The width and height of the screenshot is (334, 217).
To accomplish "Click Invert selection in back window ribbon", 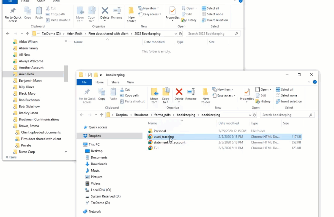I will (x=215, y=20).
